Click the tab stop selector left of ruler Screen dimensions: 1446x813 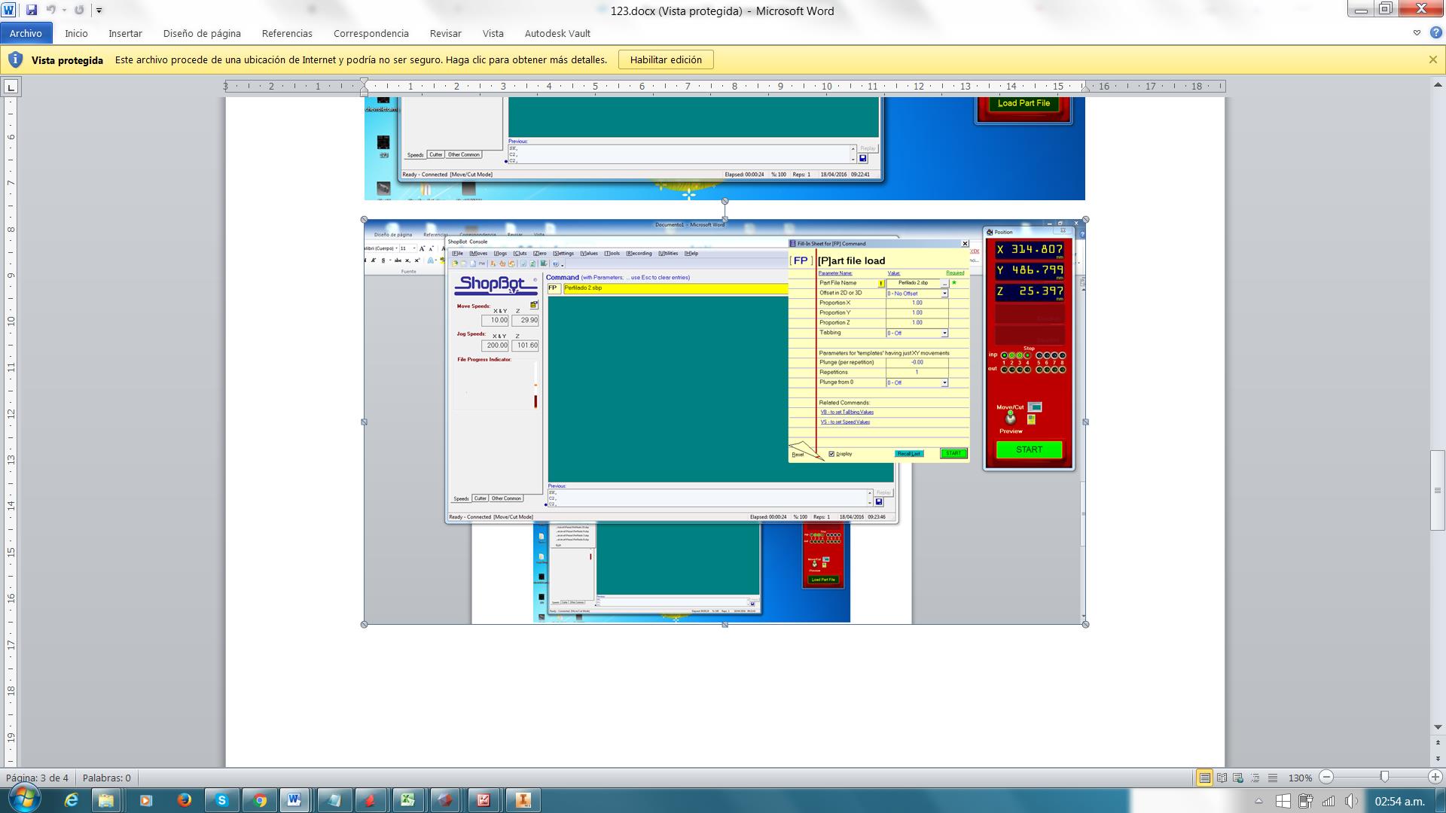point(11,87)
